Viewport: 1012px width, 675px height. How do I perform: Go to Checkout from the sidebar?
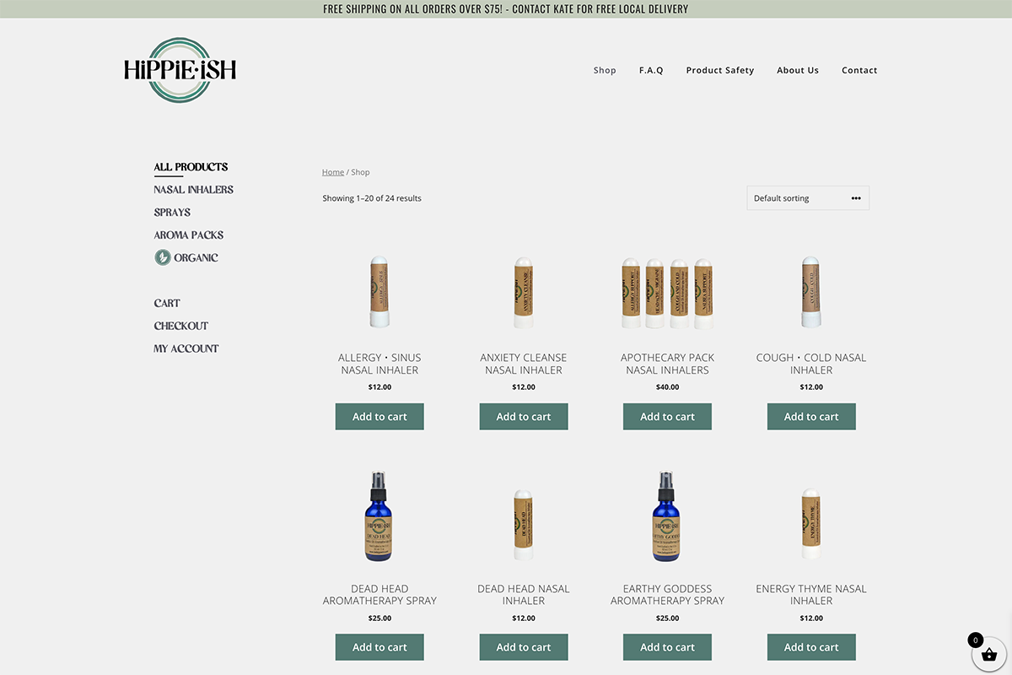pos(180,326)
